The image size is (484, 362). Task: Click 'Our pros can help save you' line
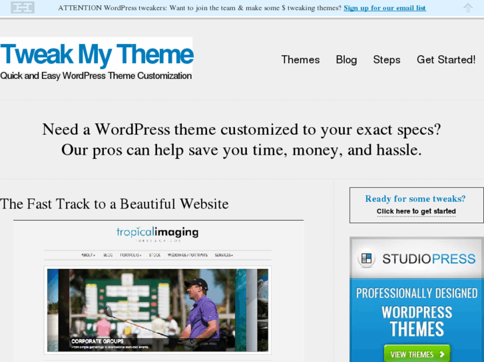(242, 150)
